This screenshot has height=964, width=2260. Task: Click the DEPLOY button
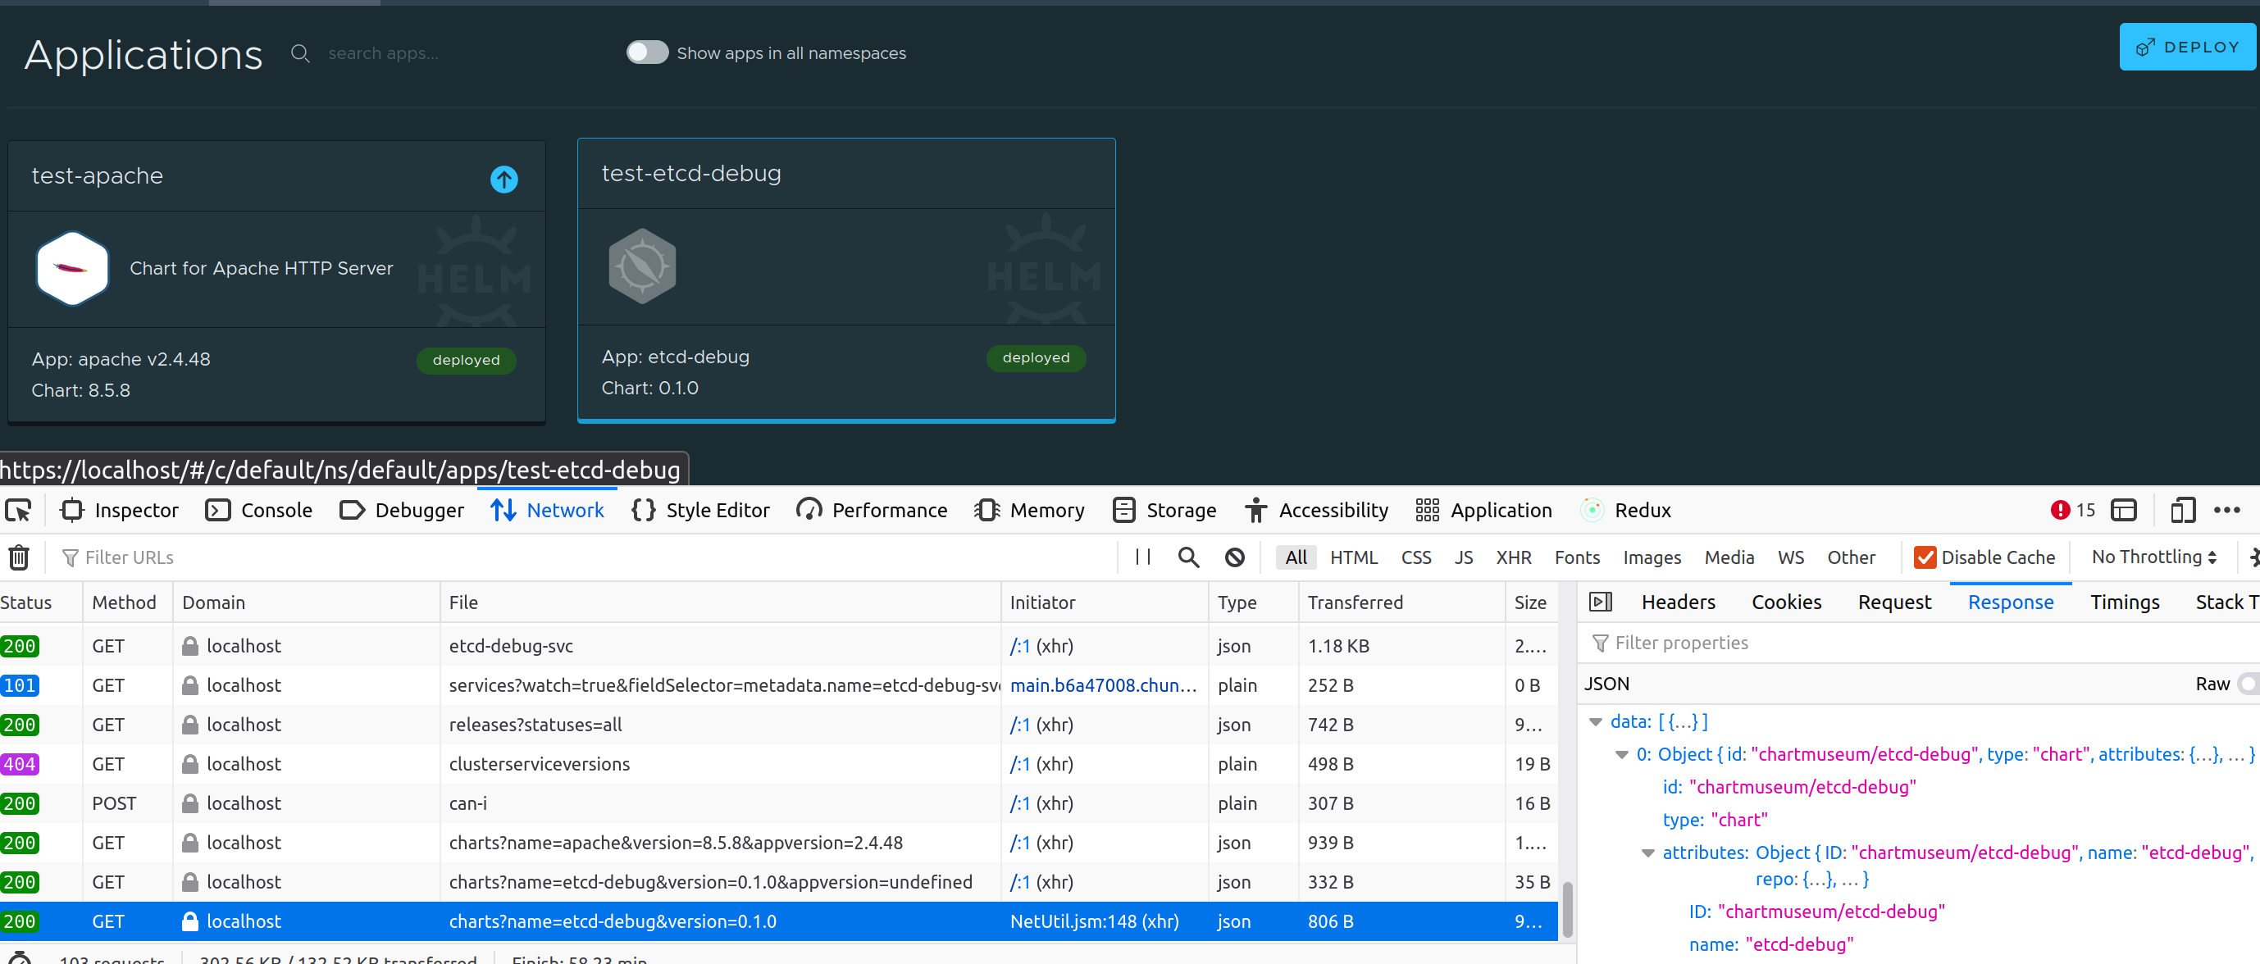2187,47
